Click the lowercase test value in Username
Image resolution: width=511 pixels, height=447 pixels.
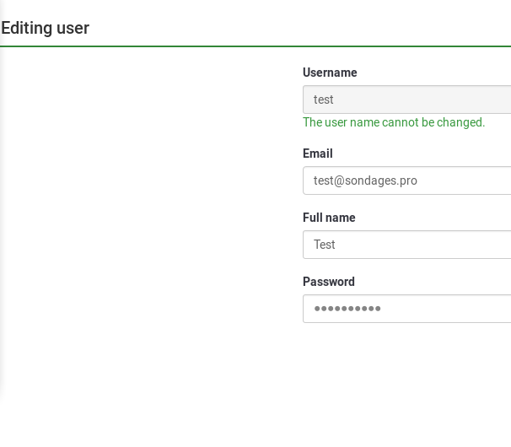click(x=324, y=100)
